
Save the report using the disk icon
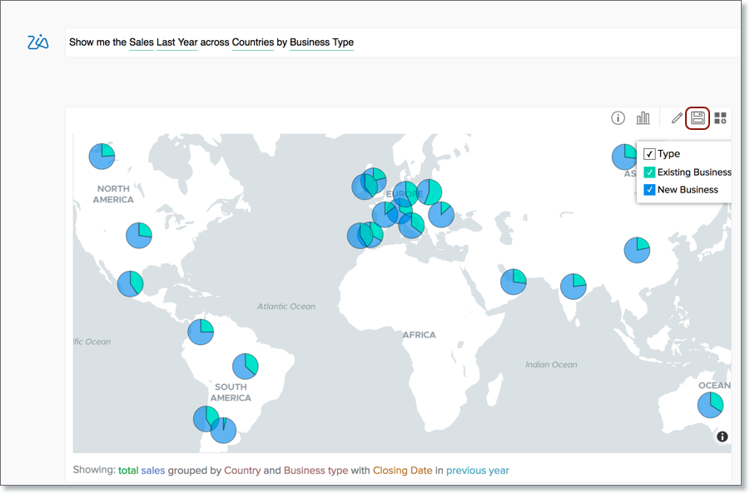pyautogui.click(x=698, y=118)
